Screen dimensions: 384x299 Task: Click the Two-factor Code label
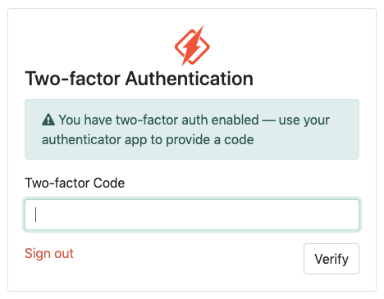(75, 183)
